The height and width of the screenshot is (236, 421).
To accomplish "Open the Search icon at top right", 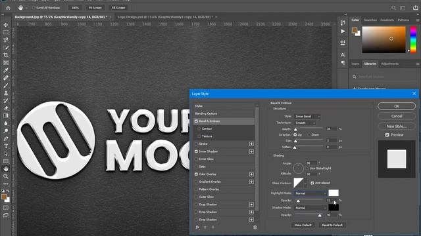I will (393, 8).
